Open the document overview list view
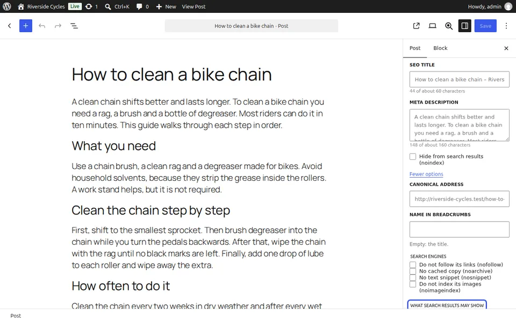This screenshot has height=322, width=516. (74, 26)
